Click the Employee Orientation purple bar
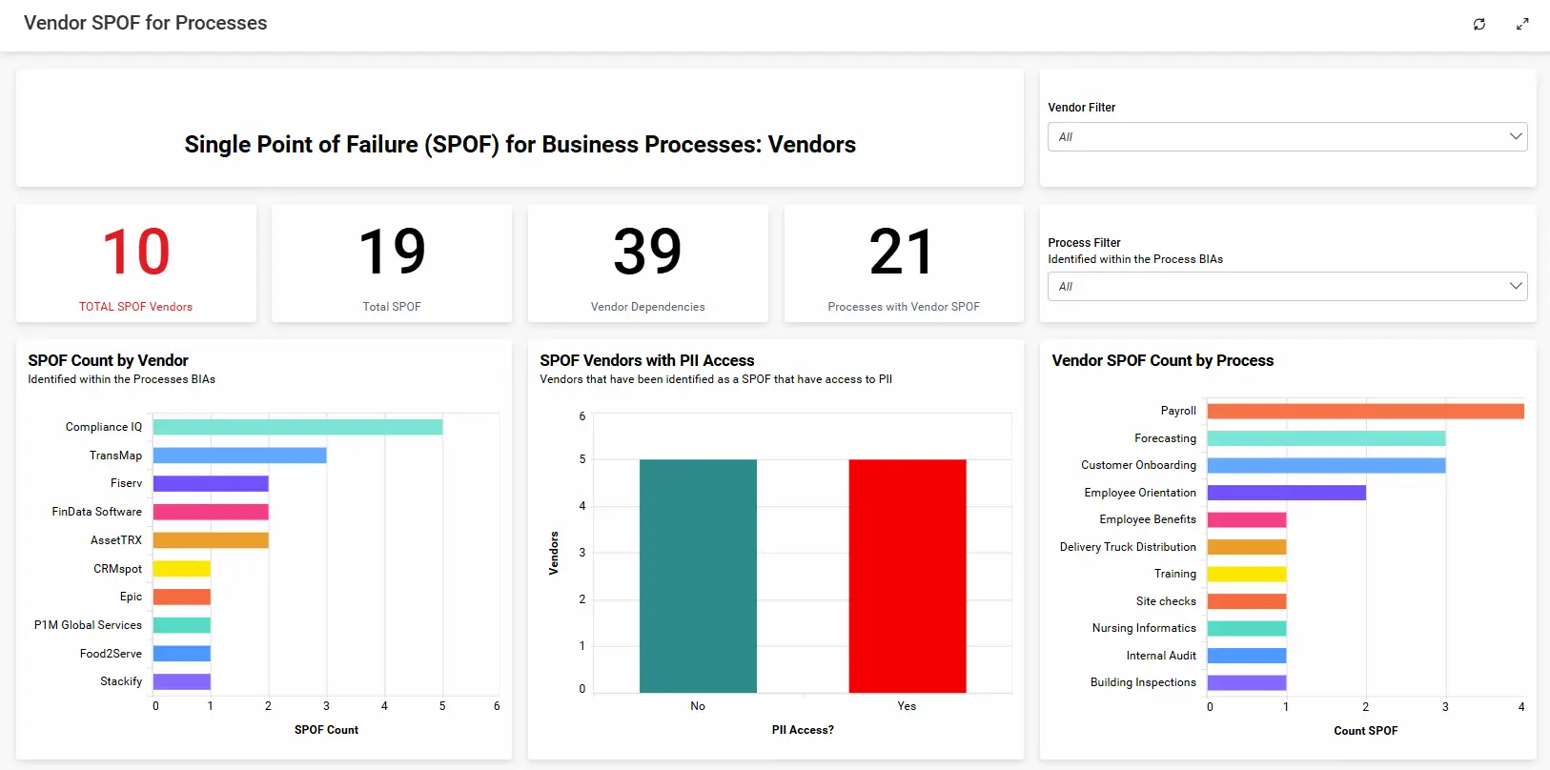This screenshot has width=1550, height=770. [1286, 493]
